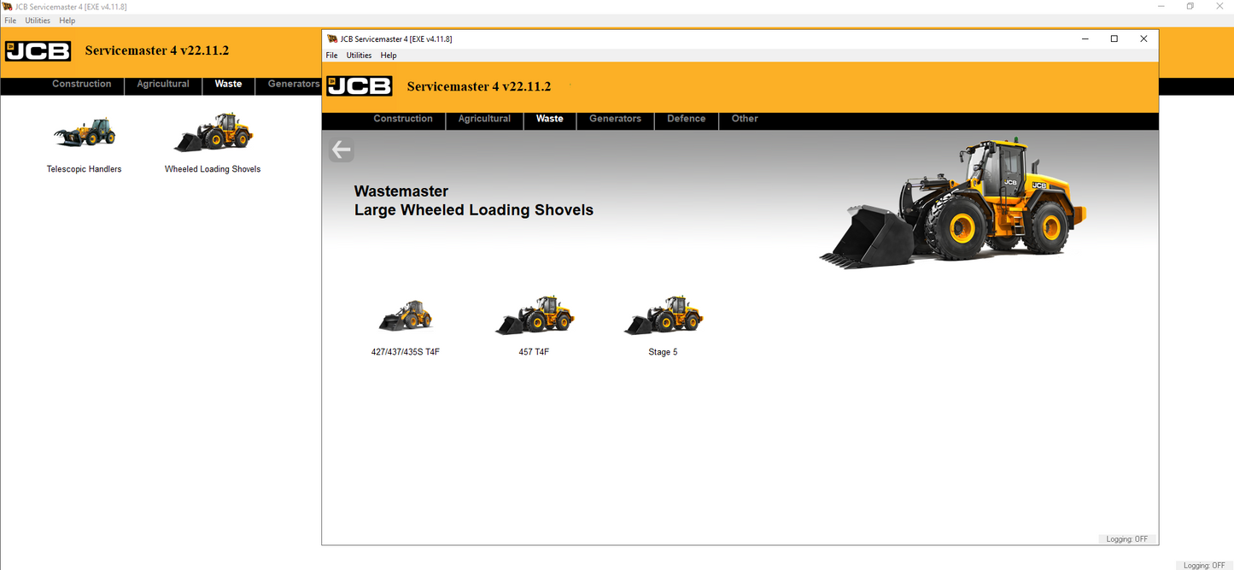This screenshot has height=570, width=1234.
Task: Open Wheeled Loading Shovels icon in background window
Action: tap(213, 132)
